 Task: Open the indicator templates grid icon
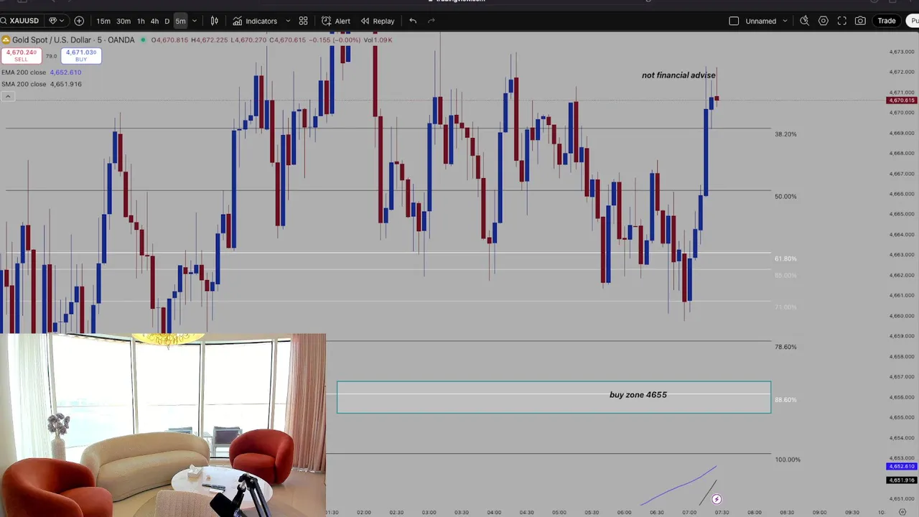[x=303, y=21]
